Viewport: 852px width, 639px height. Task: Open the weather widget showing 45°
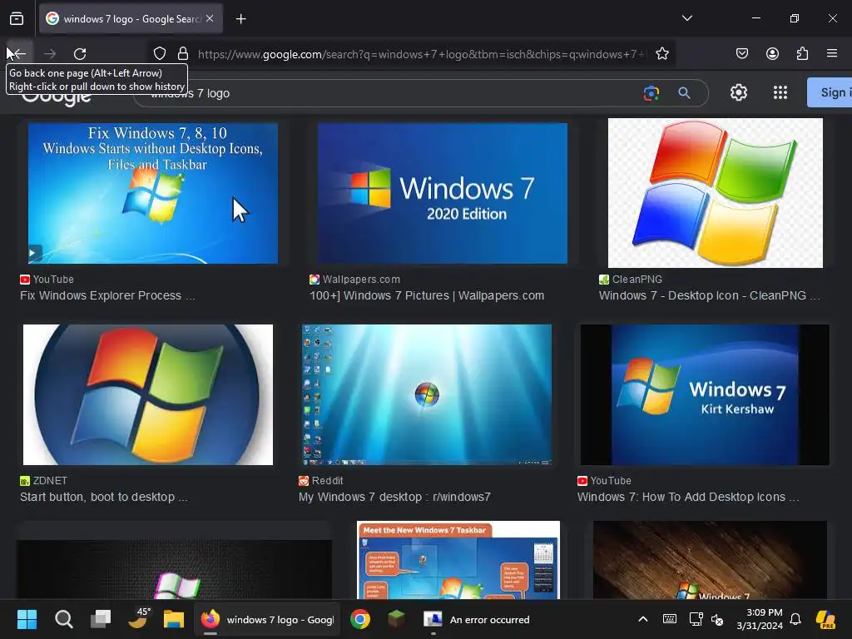138,619
